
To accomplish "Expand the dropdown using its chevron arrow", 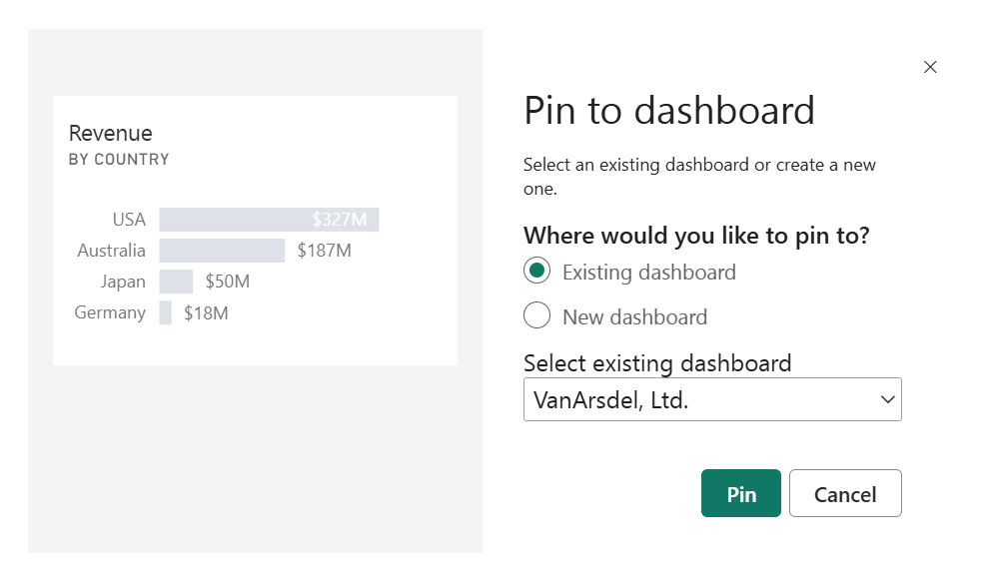I will (x=887, y=399).
